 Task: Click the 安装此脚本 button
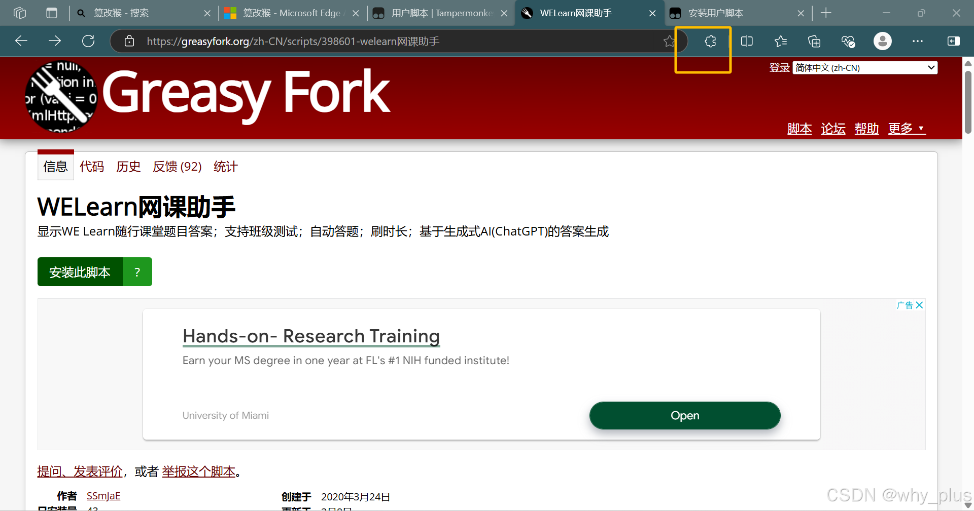[x=80, y=272]
